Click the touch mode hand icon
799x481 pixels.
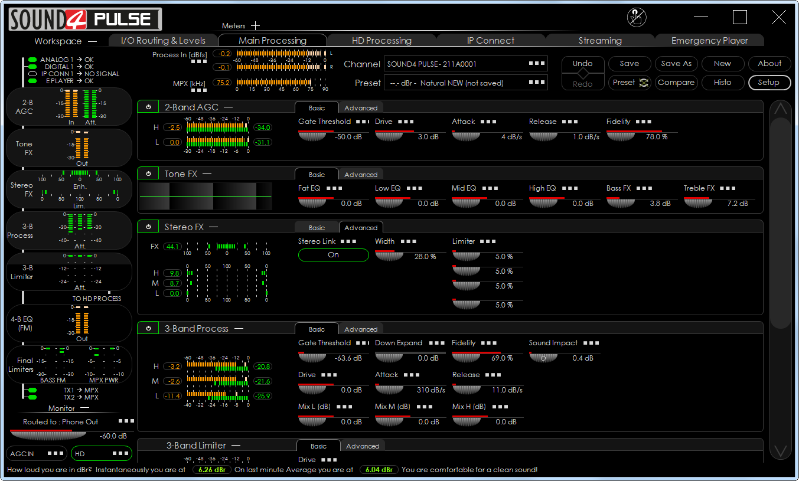[637, 18]
